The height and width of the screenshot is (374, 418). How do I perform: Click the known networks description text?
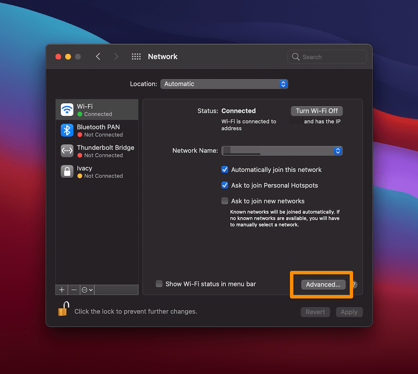click(285, 218)
